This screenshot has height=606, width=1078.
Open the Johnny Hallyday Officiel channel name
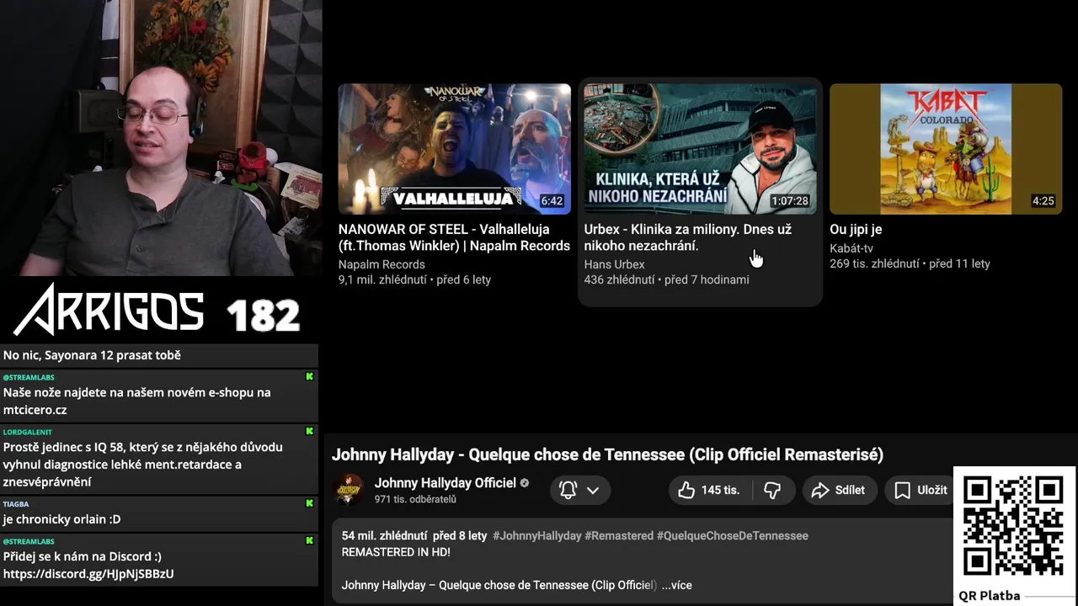tap(445, 483)
